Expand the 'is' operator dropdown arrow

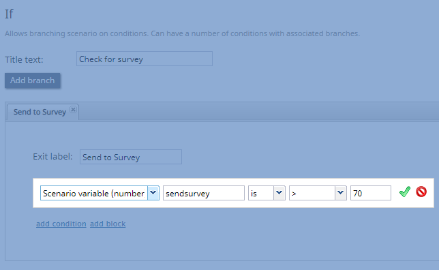279,193
